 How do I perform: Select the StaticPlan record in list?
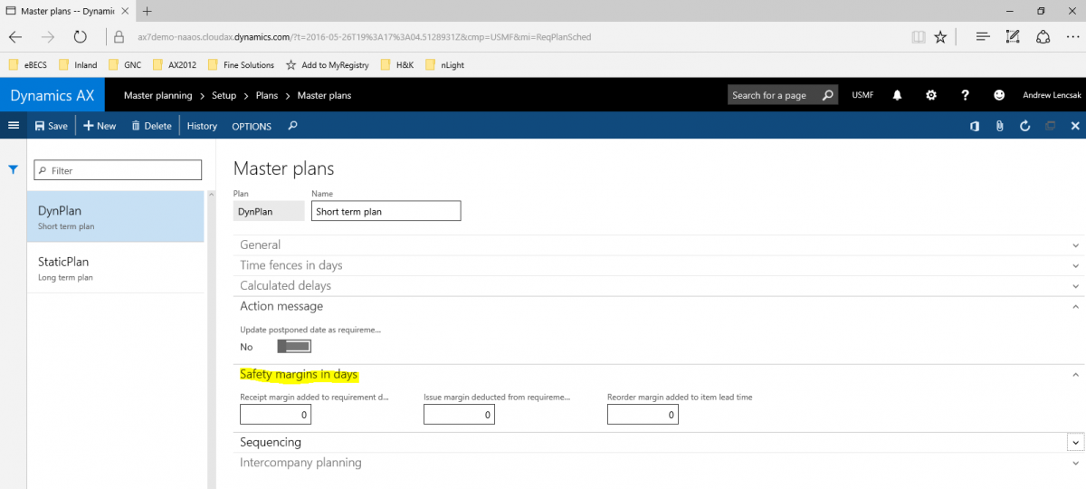point(115,268)
